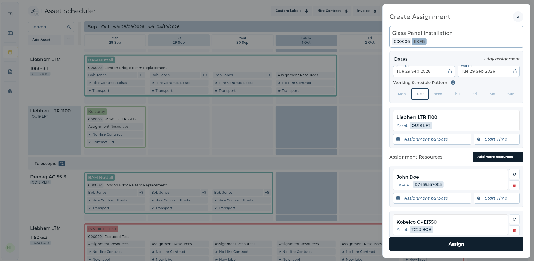Open the Glass Panel Installation job selector
The width and height of the screenshot is (534, 261).
[x=456, y=37]
